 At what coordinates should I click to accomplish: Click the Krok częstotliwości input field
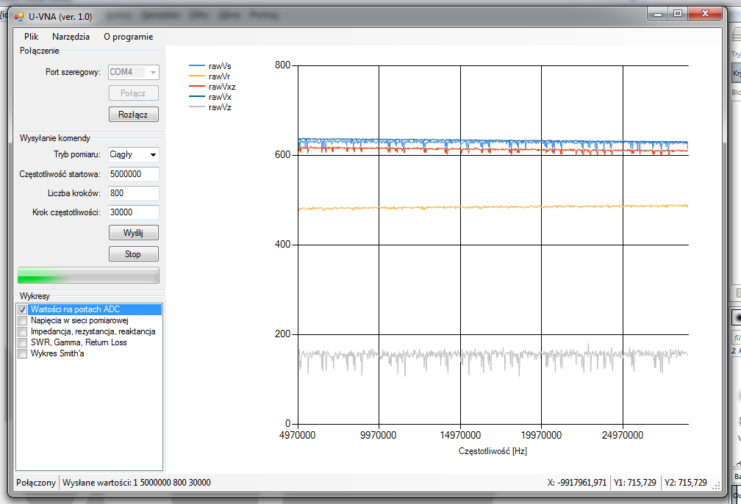tap(133, 212)
